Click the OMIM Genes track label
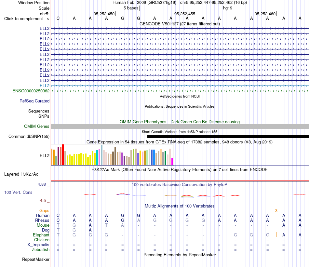Screen dimensions: 309x267 [37, 126]
